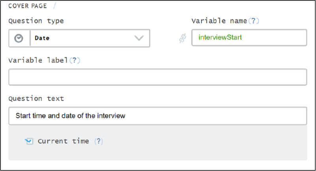Viewport: 316px width, 171px height.
Task: Click the clock icon in Question type
Action: click(19, 38)
